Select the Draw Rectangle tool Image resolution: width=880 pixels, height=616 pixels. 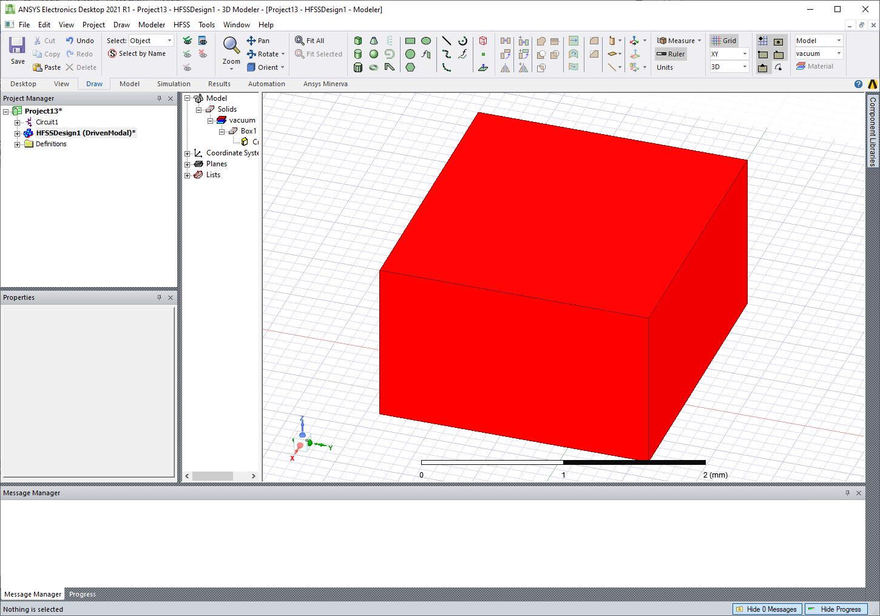[410, 41]
